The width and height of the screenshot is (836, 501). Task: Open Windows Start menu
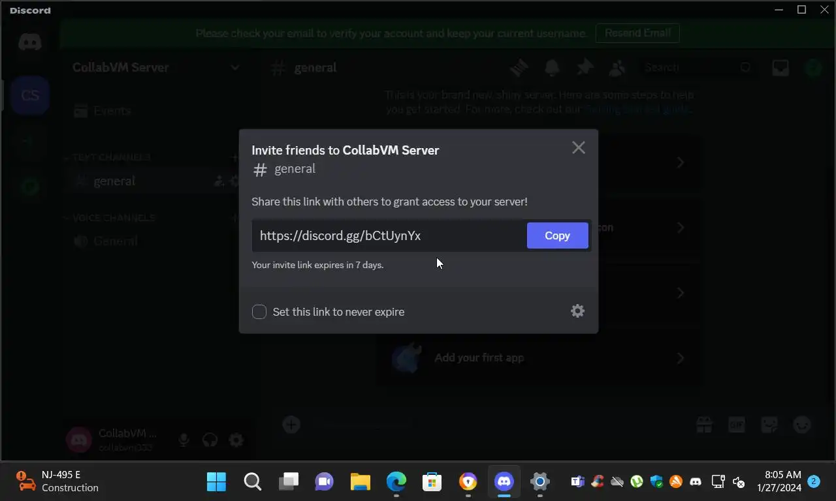(x=216, y=481)
